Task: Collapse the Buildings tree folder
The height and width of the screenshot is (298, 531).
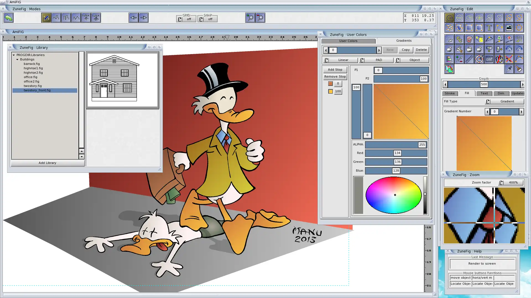Action: coord(17,59)
